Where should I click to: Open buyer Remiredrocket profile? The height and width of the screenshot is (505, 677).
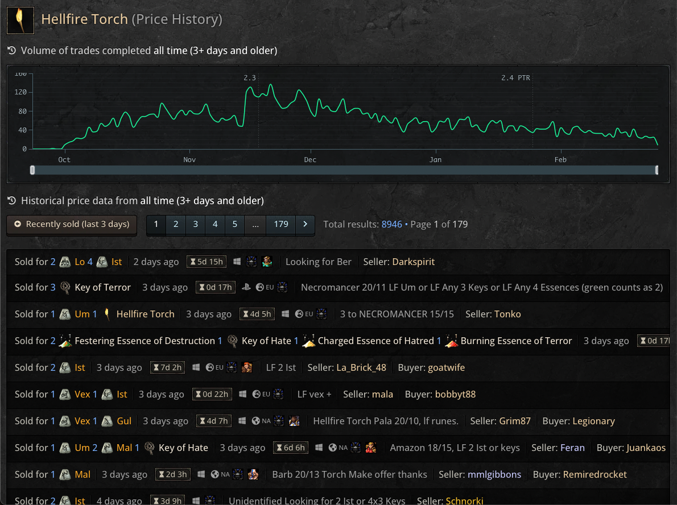pos(595,475)
